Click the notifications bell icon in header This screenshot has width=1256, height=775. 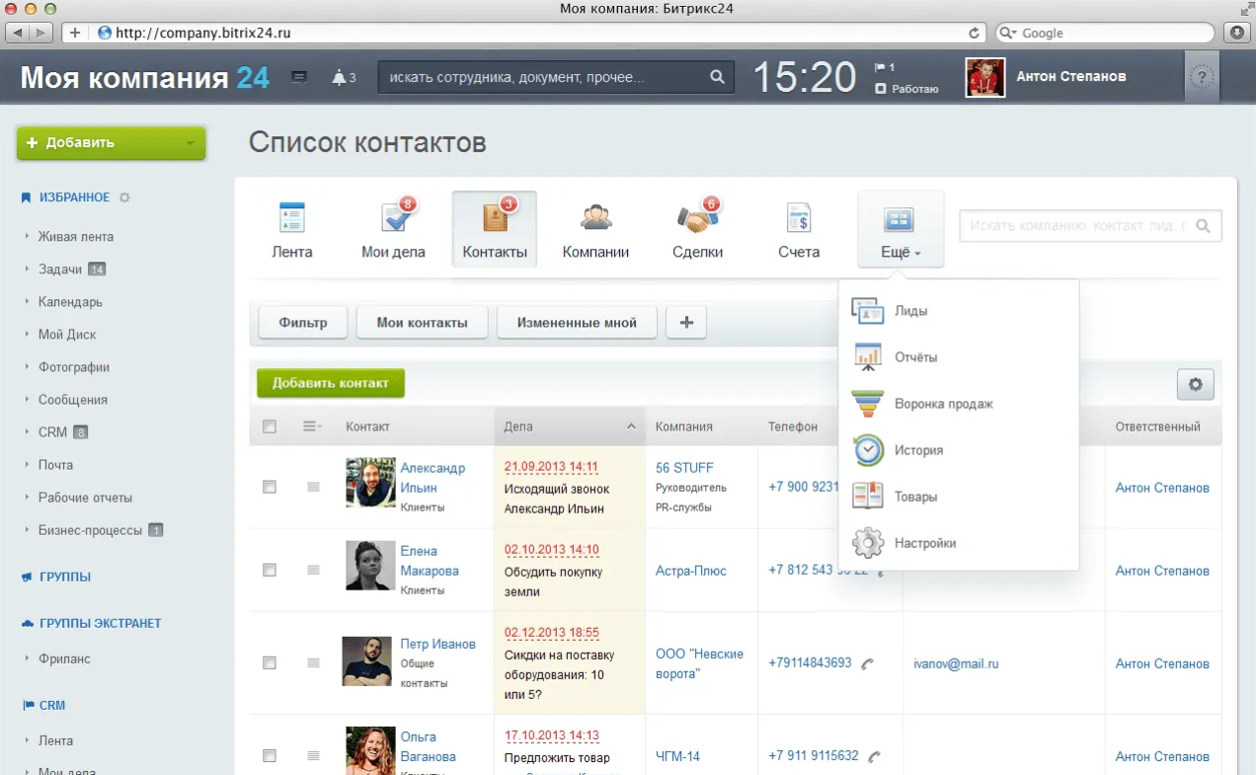coord(340,78)
